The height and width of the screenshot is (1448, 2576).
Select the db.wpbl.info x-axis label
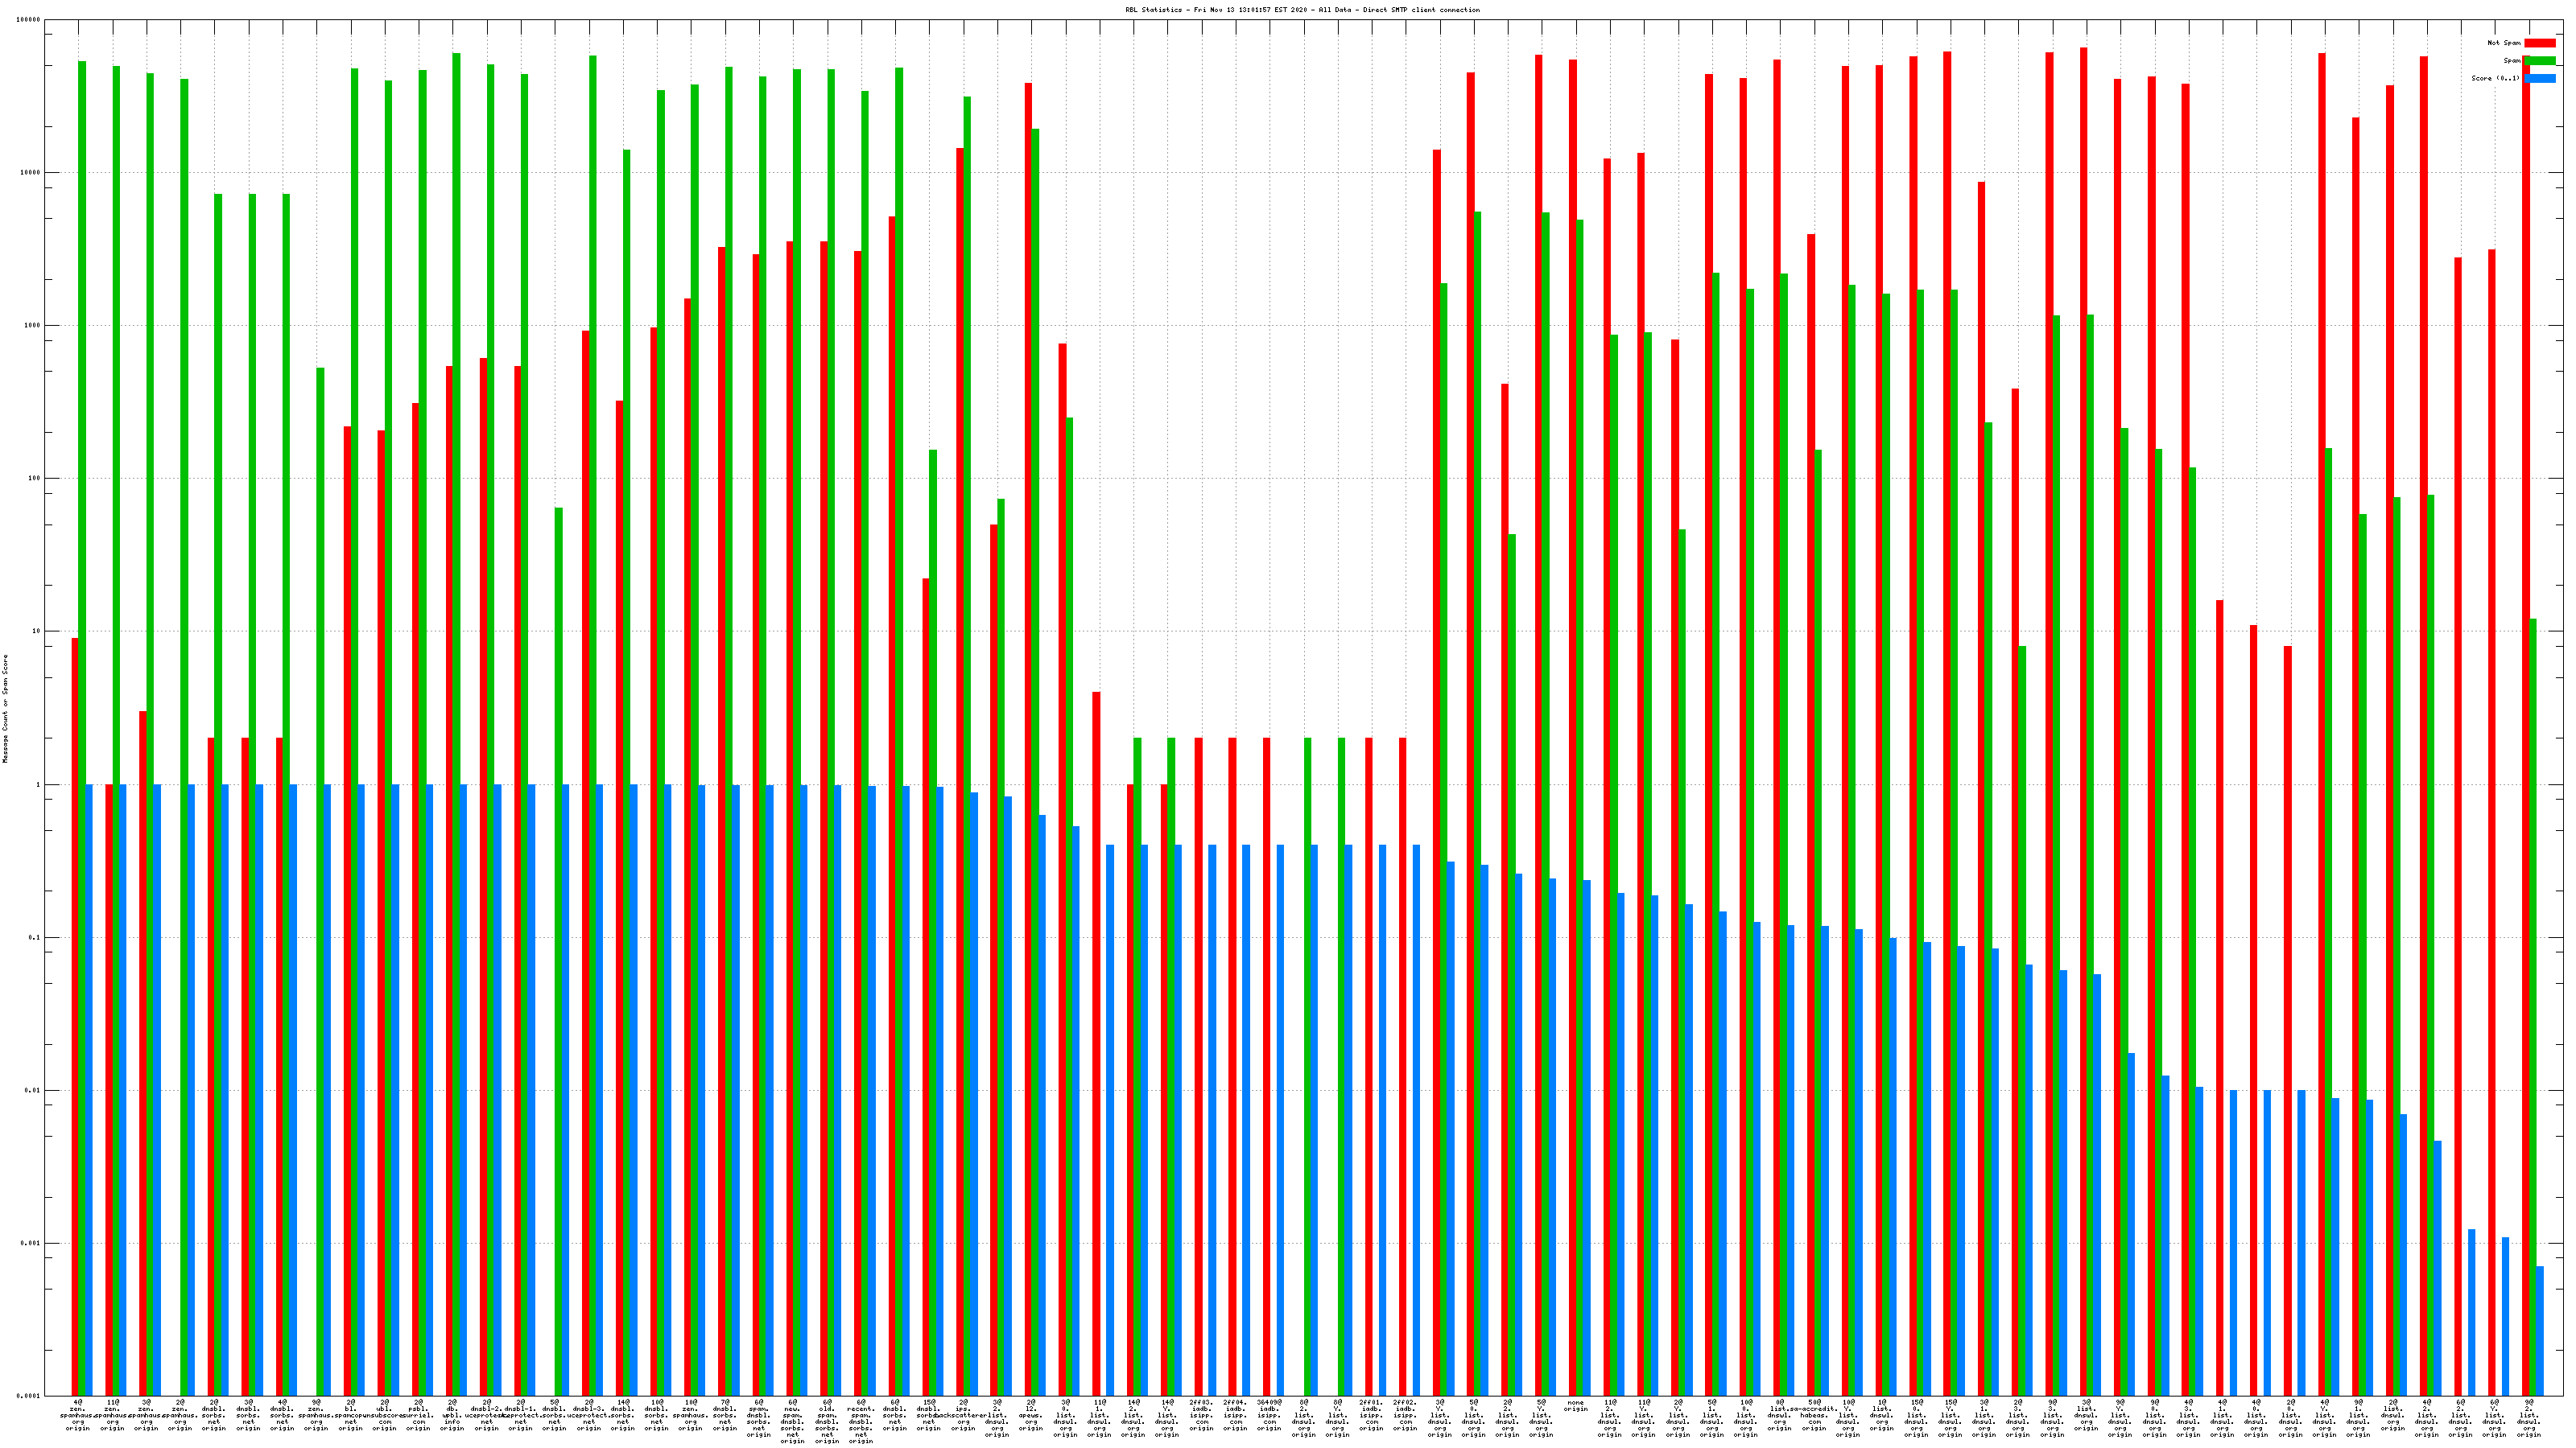452,1415
